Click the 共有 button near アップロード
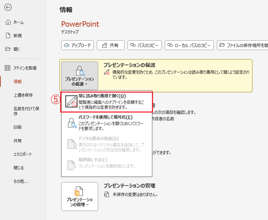Viewport: 268px width, 220px height. [111, 45]
